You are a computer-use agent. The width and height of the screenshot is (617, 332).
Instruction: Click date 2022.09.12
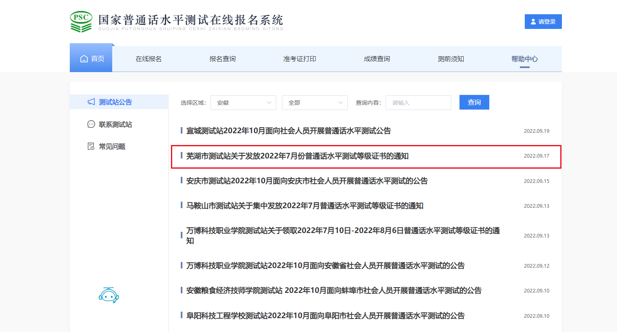point(537,266)
